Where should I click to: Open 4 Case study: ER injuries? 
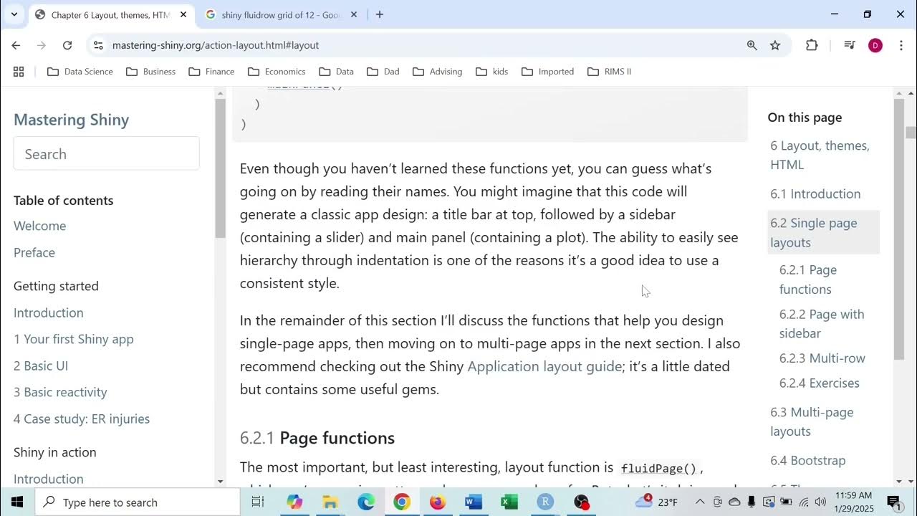pos(82,419)
